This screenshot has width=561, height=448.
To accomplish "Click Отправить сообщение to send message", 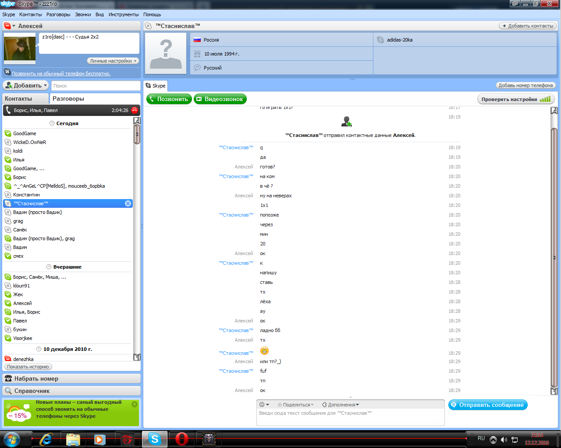I will (488, 405).
